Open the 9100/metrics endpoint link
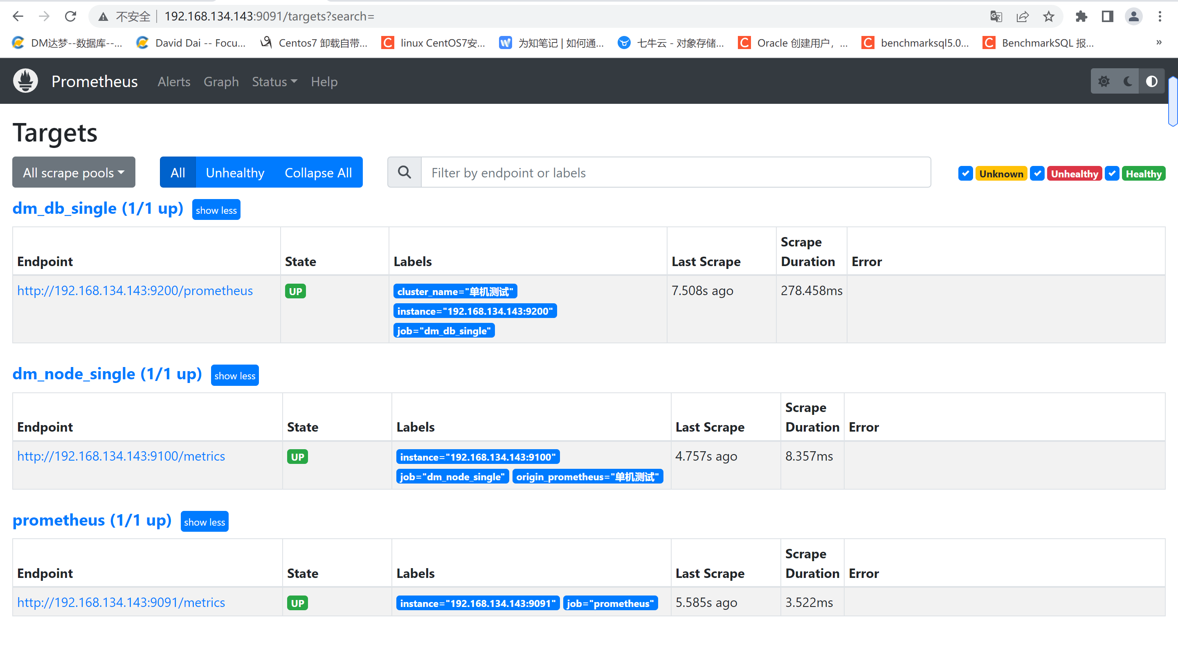This screenshot has width=1178, height=656. tap(121, 456)
